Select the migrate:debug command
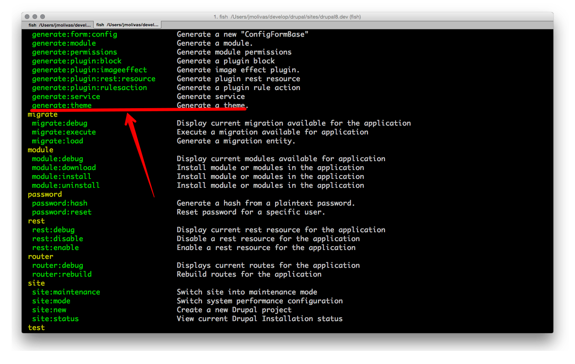The image size is (575, 364). (x=60, y=123)
